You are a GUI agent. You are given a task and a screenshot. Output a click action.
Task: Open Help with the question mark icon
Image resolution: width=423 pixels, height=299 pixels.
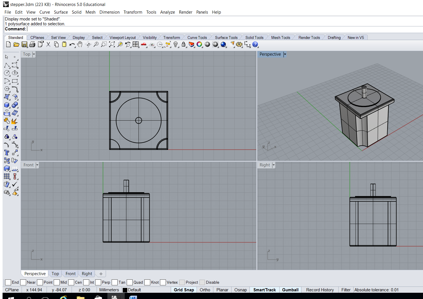click(255, 44)
